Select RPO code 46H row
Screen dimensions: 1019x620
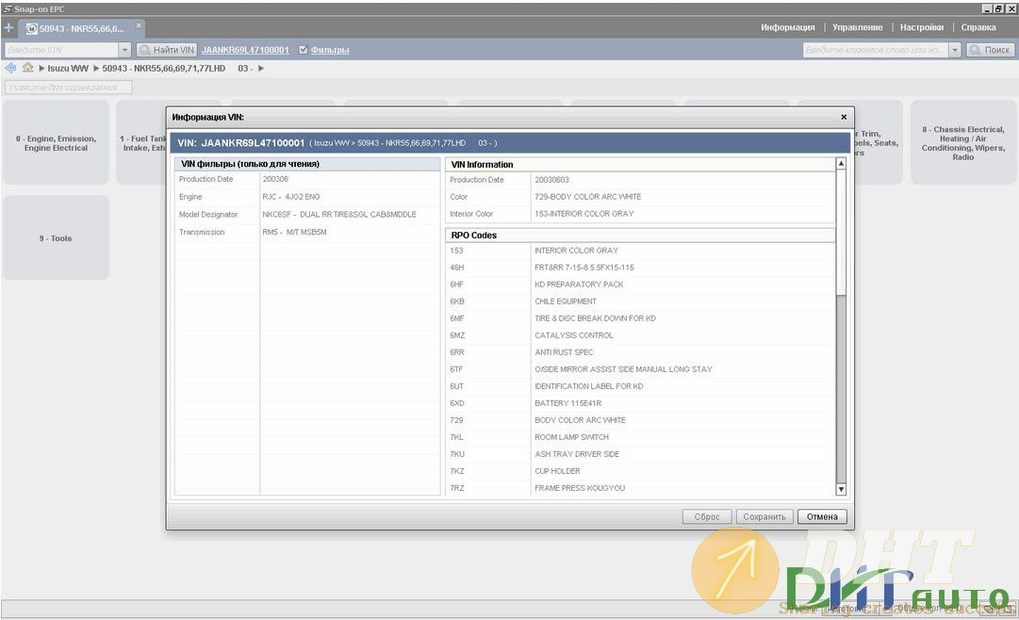click(640, 267)
